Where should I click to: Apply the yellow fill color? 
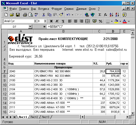(116, 21)
